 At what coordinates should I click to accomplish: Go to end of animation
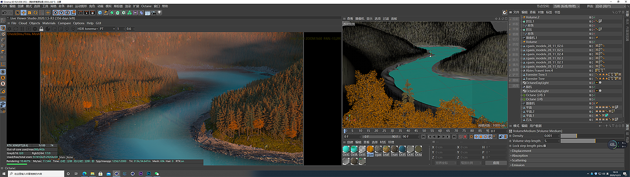[x=454, y=137]
